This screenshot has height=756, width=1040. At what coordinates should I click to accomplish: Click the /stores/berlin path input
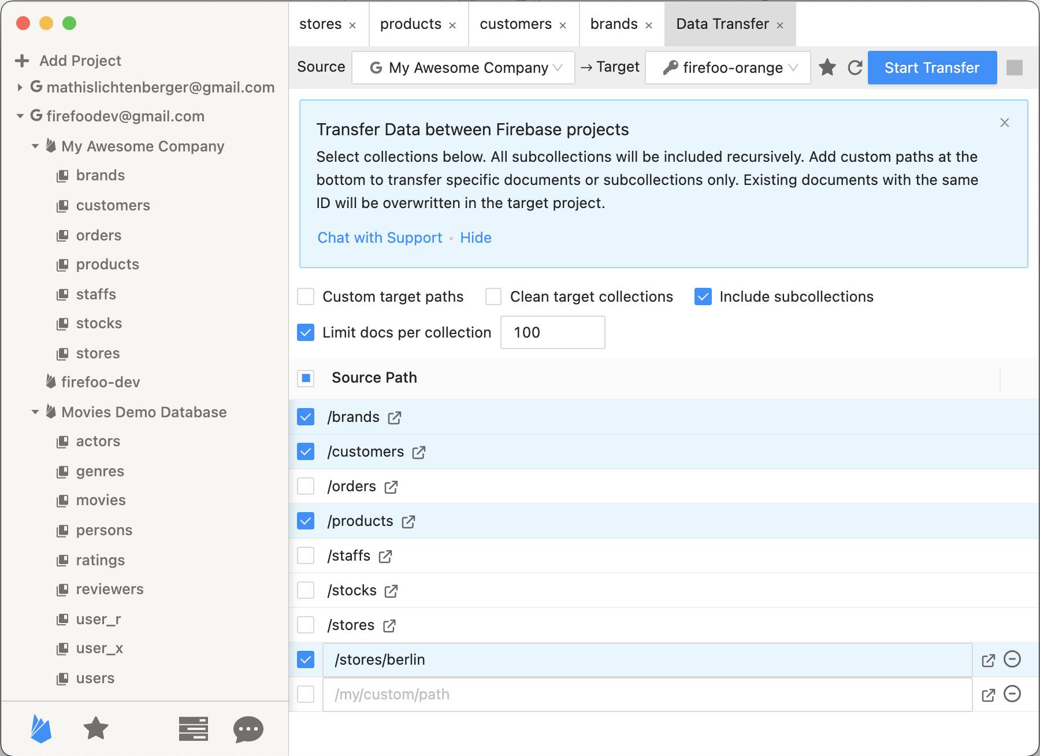pyautogui.click(x=647, y=659)
